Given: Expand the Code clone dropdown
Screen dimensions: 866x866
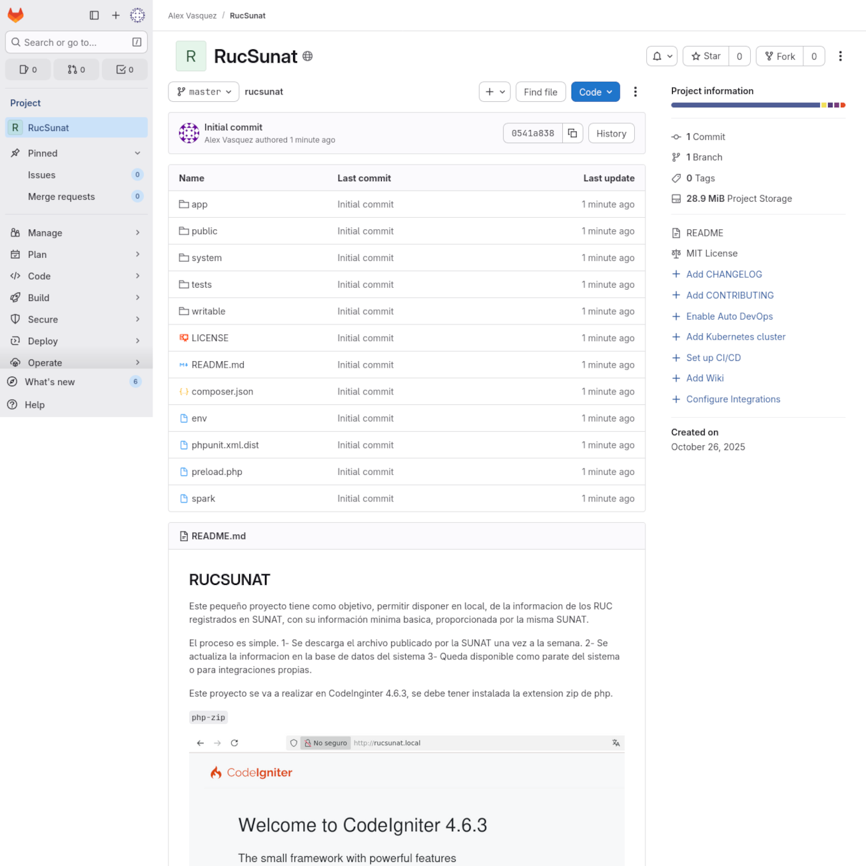Looking at the screenshot, I should pyautogui.click(x=595, y=92).
